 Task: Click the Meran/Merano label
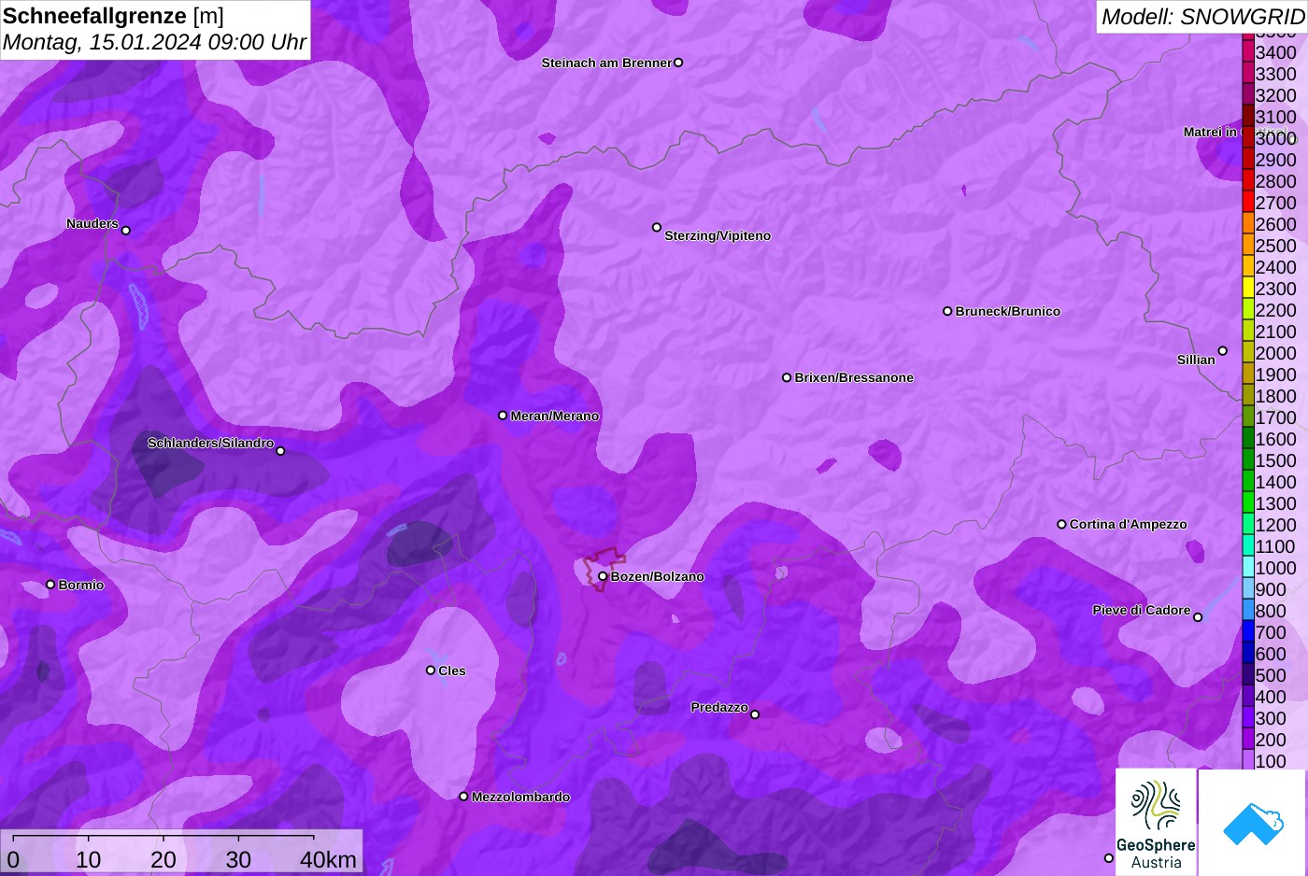pos(555,416)
